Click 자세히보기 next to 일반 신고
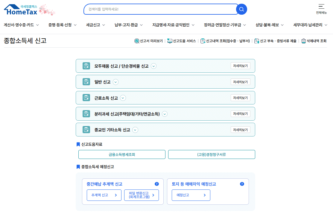This screenshot has height=214, width=333. [241, 82]
